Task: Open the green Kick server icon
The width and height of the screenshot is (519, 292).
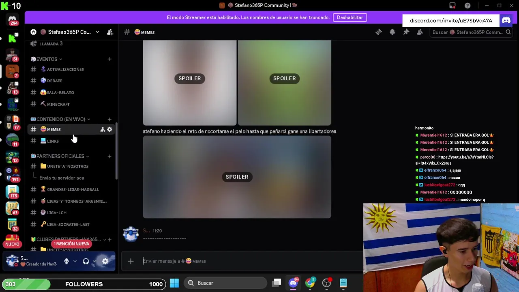Action: point(12,38)
